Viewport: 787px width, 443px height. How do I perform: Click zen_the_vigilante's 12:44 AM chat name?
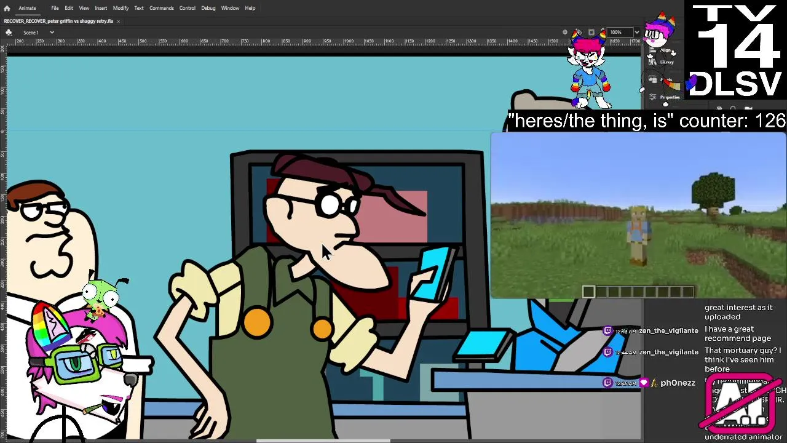click(x=668, y=352)
